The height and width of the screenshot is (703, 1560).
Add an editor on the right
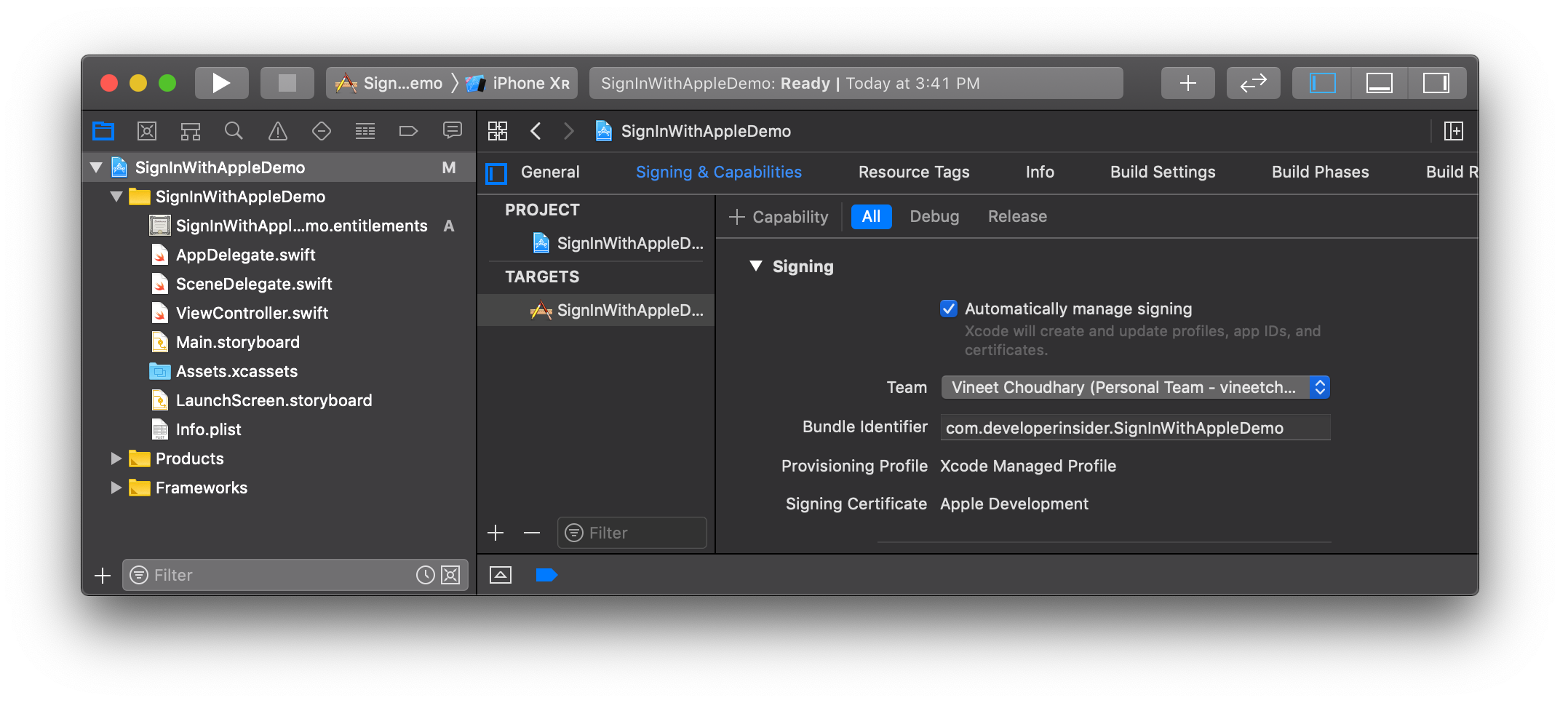(1454, 131)
